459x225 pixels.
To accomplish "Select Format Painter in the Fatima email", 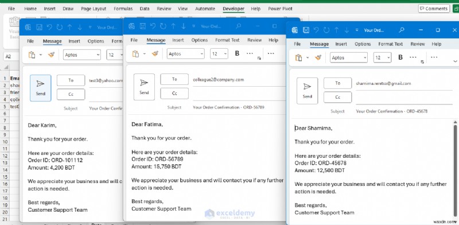I will point(155,53).
